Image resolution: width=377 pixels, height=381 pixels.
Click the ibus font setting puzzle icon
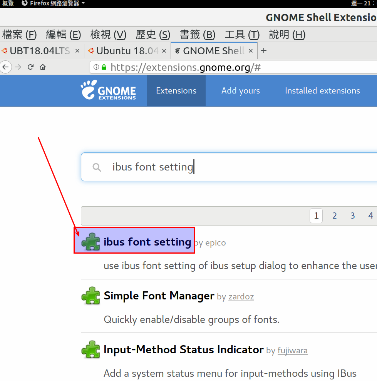click(x=90, y=242)
